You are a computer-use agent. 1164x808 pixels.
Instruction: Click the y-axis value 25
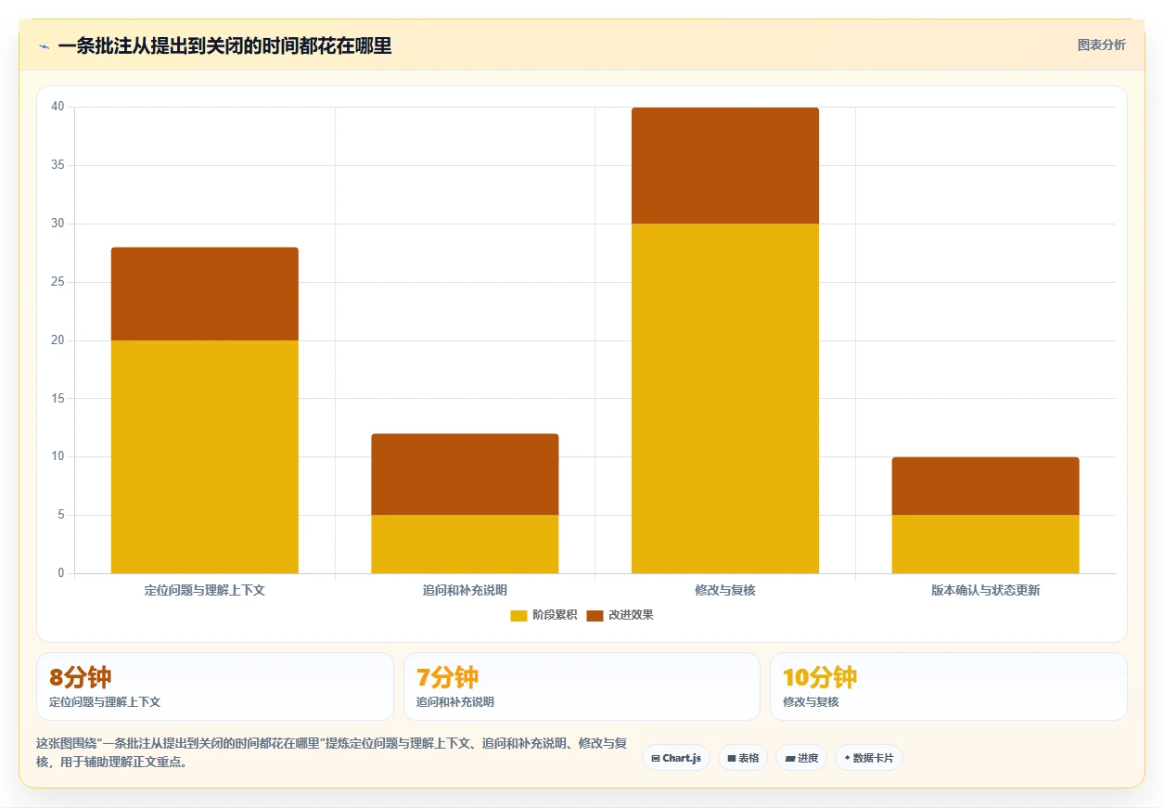(x=58, y=282)
